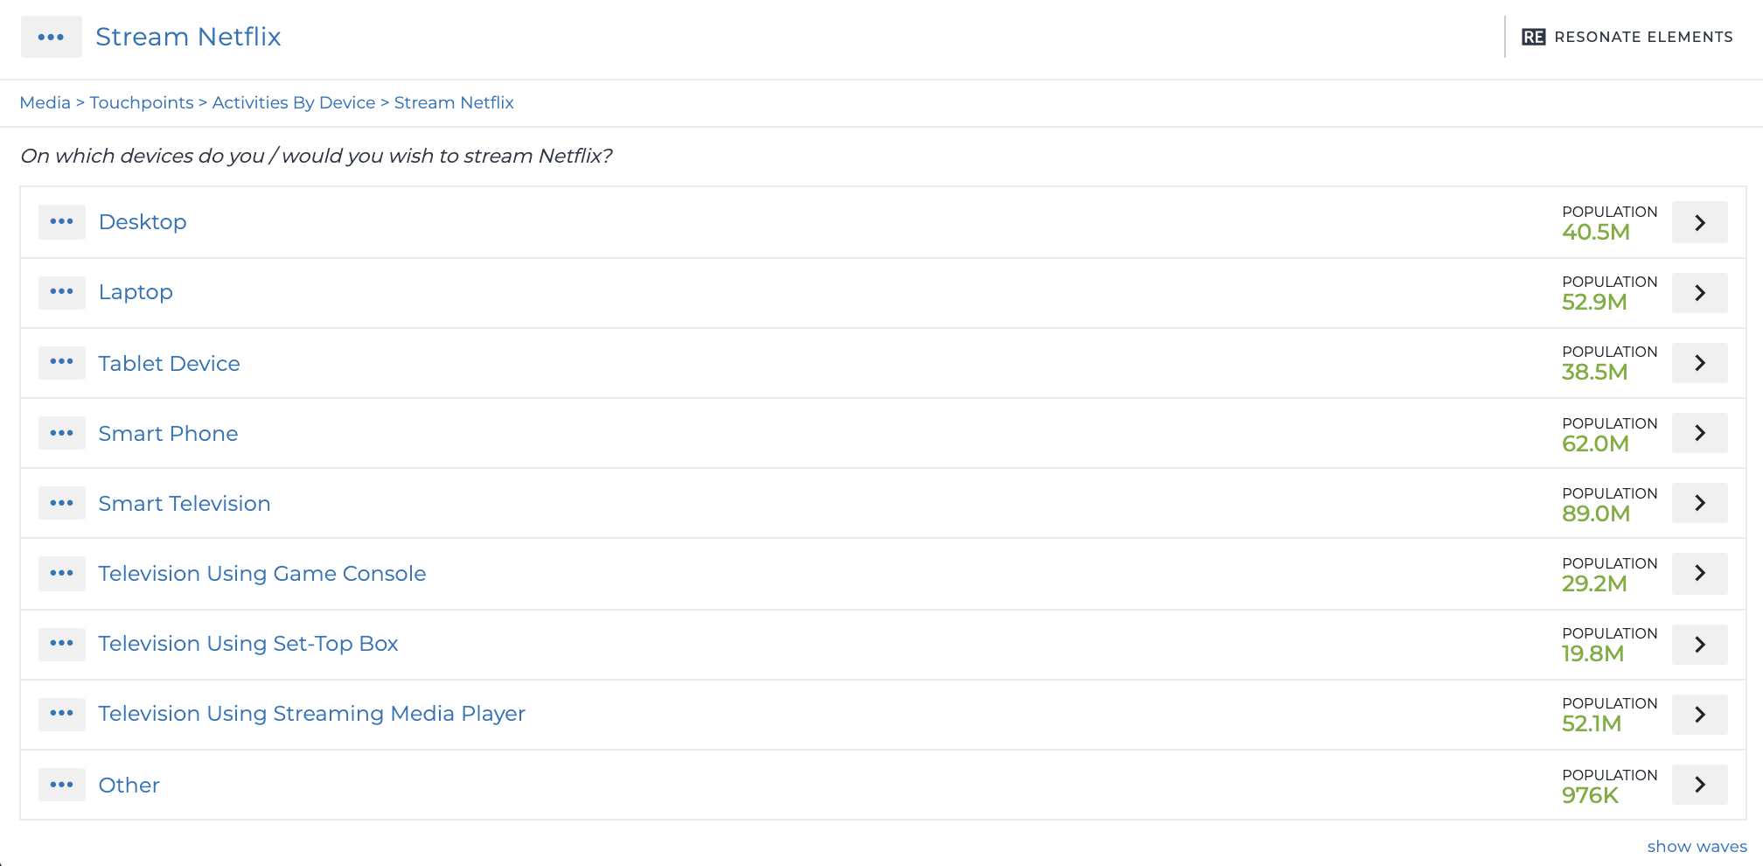
Task: Expand the Television Using Set-Top Box chevron
Action: pos(1700,645)
